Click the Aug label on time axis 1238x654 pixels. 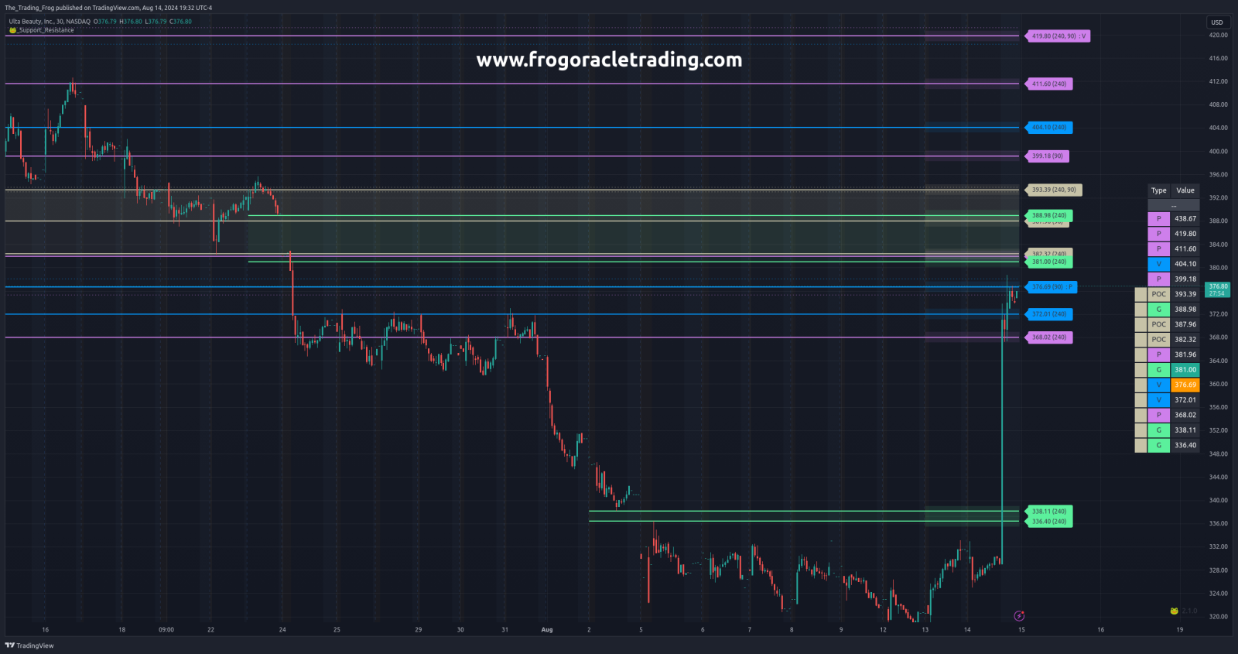point(547,630)
